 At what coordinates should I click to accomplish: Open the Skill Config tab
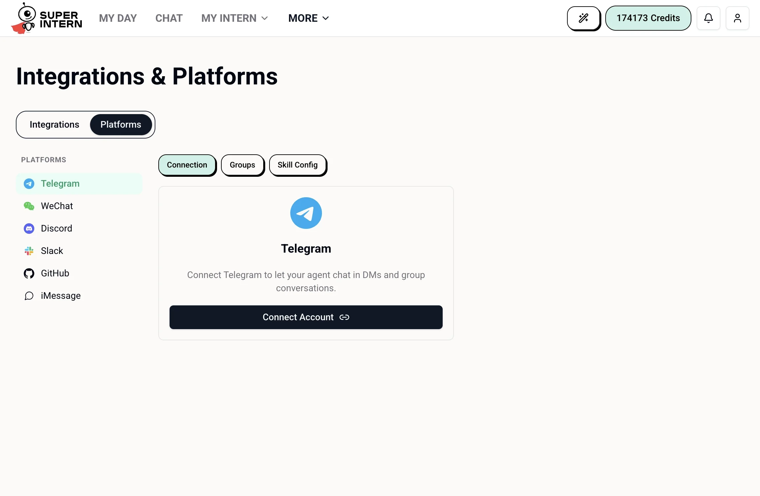(298, 165)
